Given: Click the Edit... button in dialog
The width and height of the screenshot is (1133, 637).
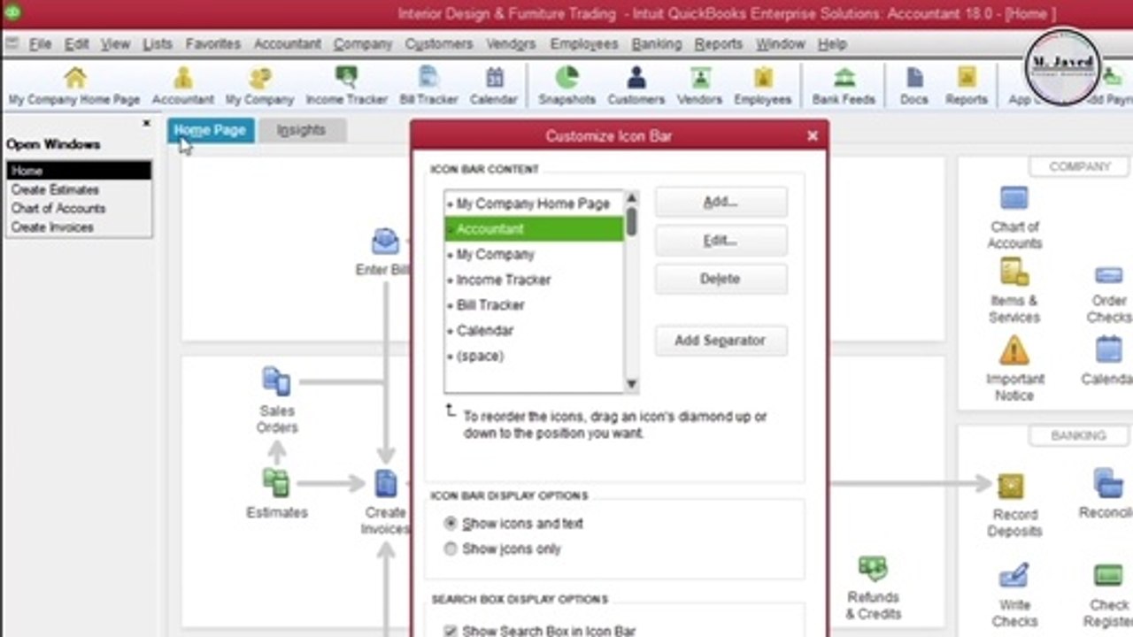Looking at the screenshot, I should pyautogui.click(x=721, y=241).
